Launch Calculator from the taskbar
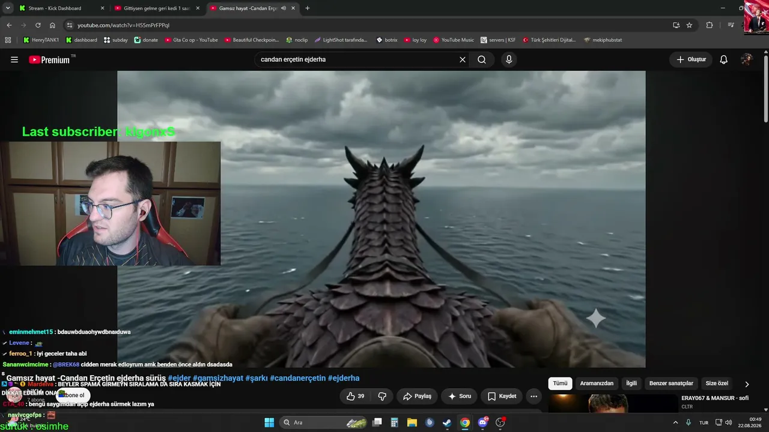769x432 pixels. coord(395,422)
